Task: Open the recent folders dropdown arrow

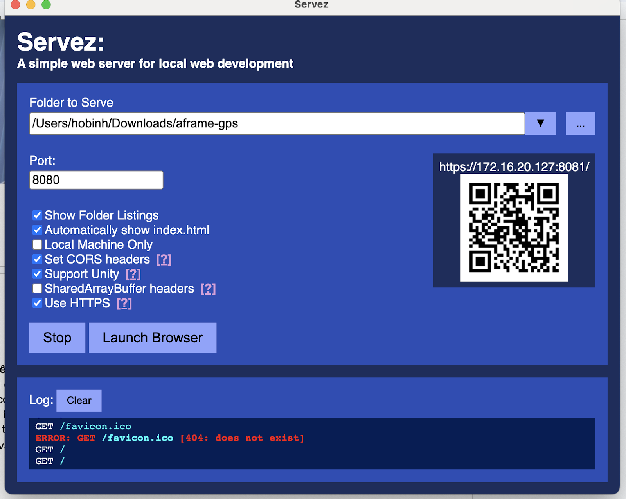Action: (x=540, y=123)
